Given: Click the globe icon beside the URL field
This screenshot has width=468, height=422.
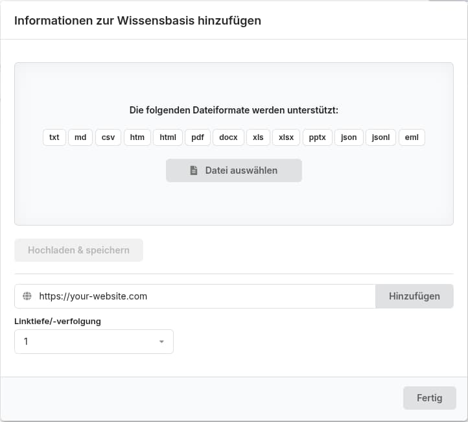Looking at the screenshot, I should [x=27, y=296].
